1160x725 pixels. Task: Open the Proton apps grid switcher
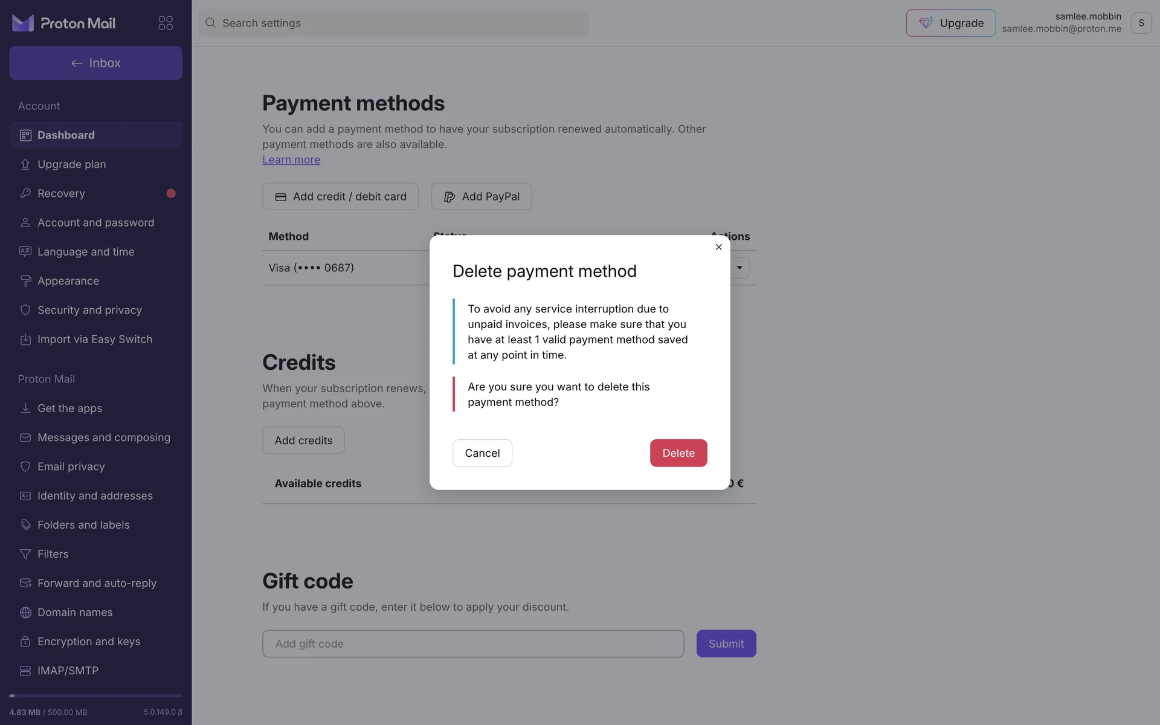click(x=166, y=23)
